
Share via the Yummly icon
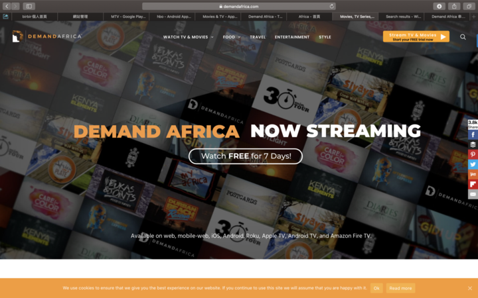pos(473,174)
